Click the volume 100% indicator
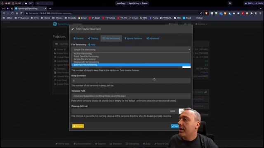The height and width of the screenshot is (148, 264). 248,3
